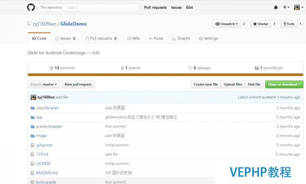The image size is (306, 184).
Task: Open notifications bell icon
Action: tap(276, 7)
